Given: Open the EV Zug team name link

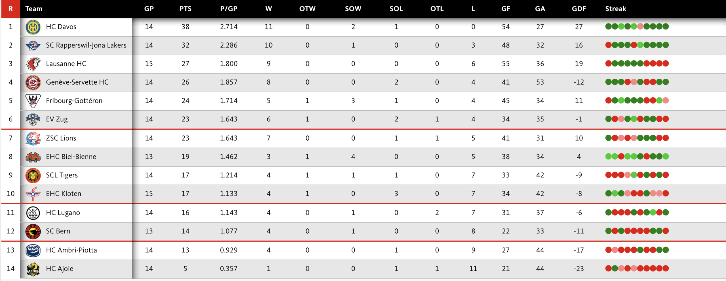Looking at the screenshot, I should coord(57,119).
